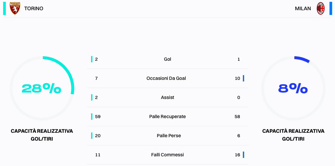The width and height of the screenshot is (335, 166).
Task: Select the Occasioni Da Goal row label
Action: [x=166, y=78]
